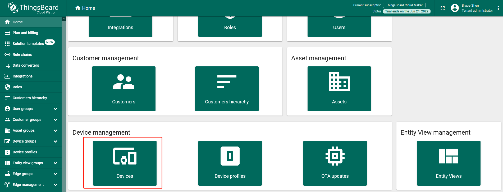Open the Entity Views tile
The width and height of the screenshot is (503, 192).
(449, 163)
